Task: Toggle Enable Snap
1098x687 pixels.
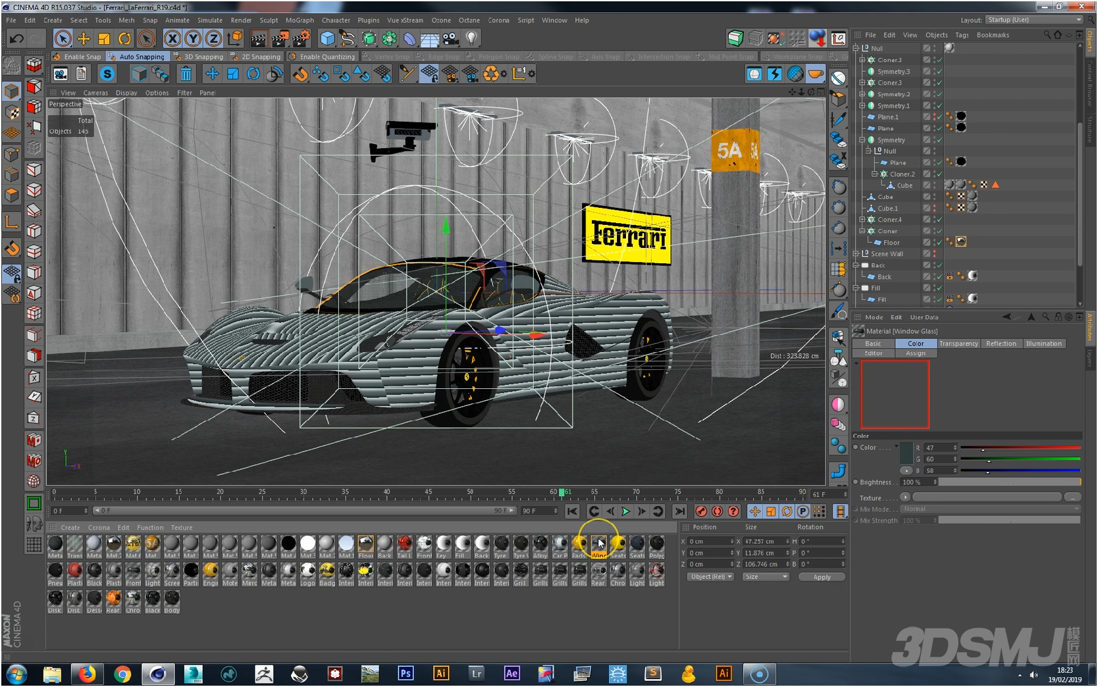Action: [77, 57]
